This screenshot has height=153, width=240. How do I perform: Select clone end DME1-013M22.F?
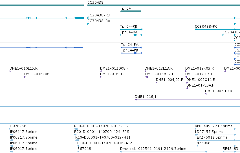pos(159,74)
